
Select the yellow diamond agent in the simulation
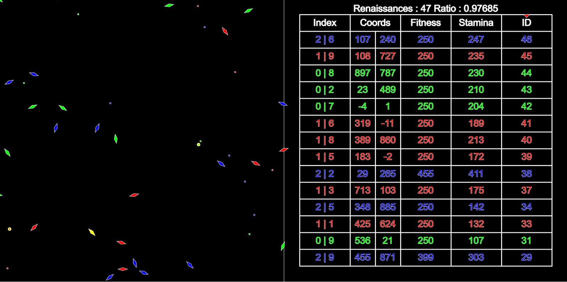click(x=92, y=232)
